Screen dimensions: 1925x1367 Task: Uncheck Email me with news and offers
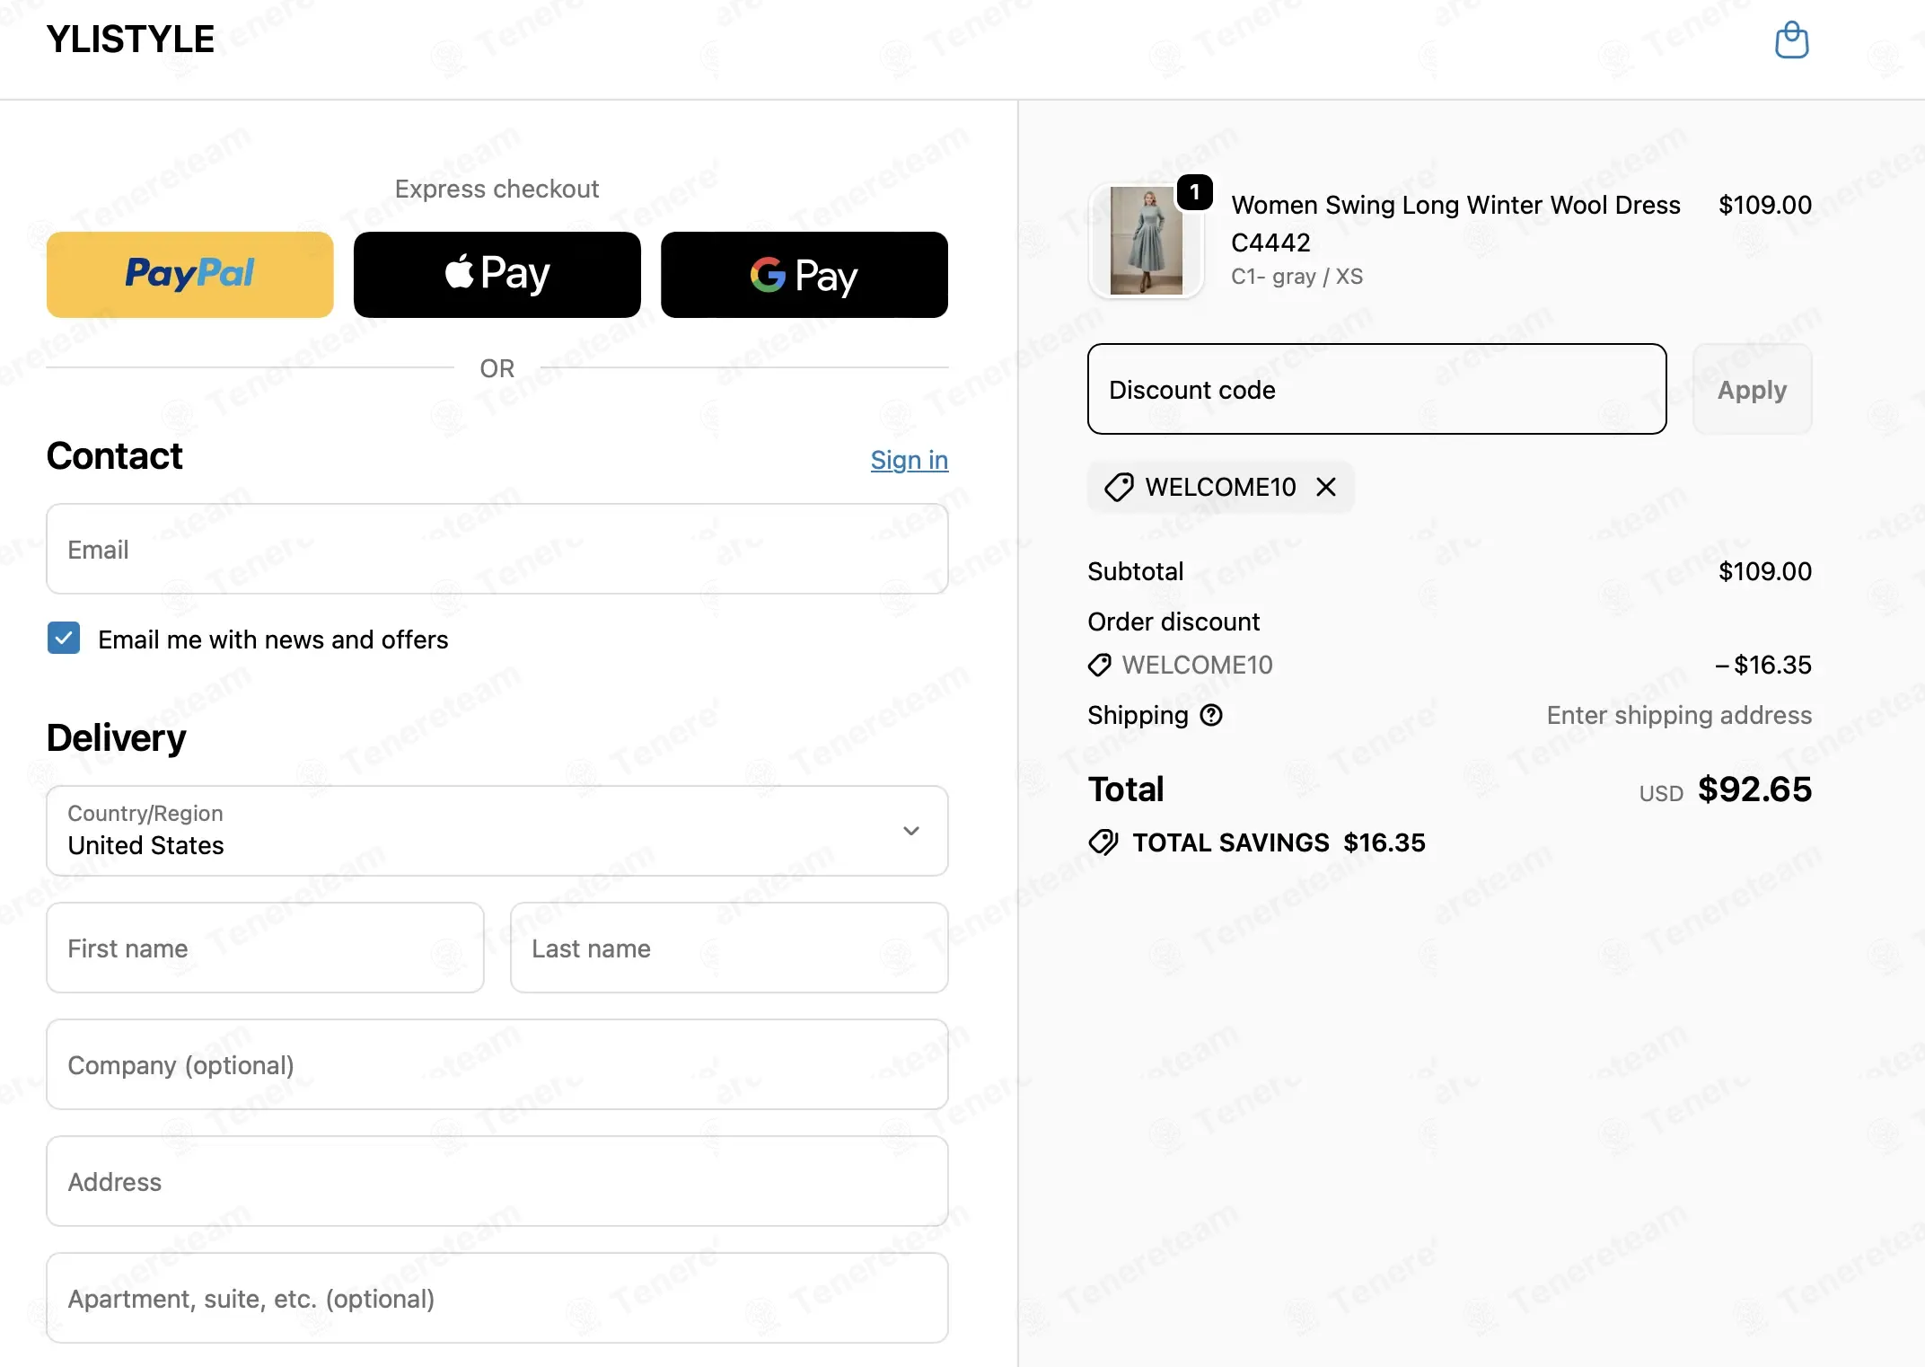[64, 639]
